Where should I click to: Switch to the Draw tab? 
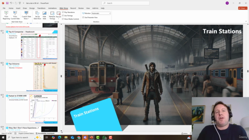(25, 8)
